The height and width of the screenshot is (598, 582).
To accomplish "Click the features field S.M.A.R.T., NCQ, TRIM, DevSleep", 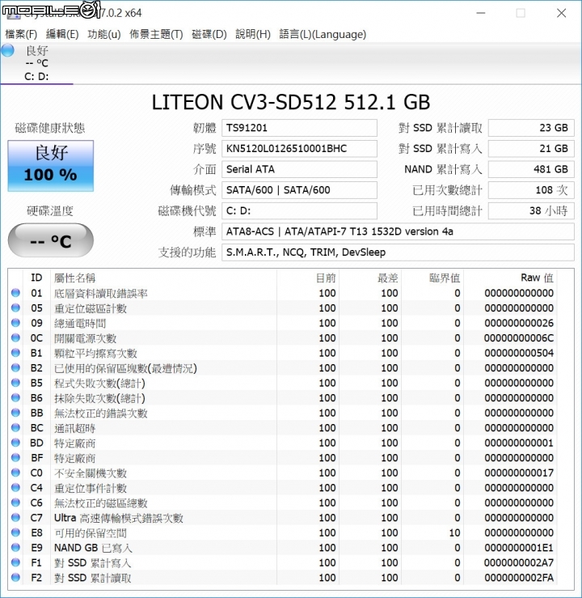I will tap(398, 252).
